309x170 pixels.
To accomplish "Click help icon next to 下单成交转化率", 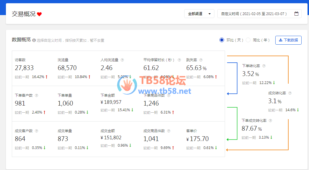I will [270, 121].
